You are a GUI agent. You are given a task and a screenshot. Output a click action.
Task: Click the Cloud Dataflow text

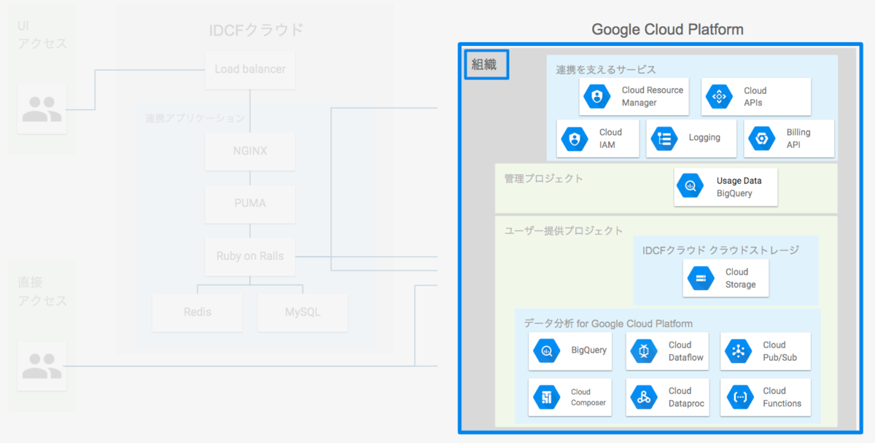click(x=685, y=351)
